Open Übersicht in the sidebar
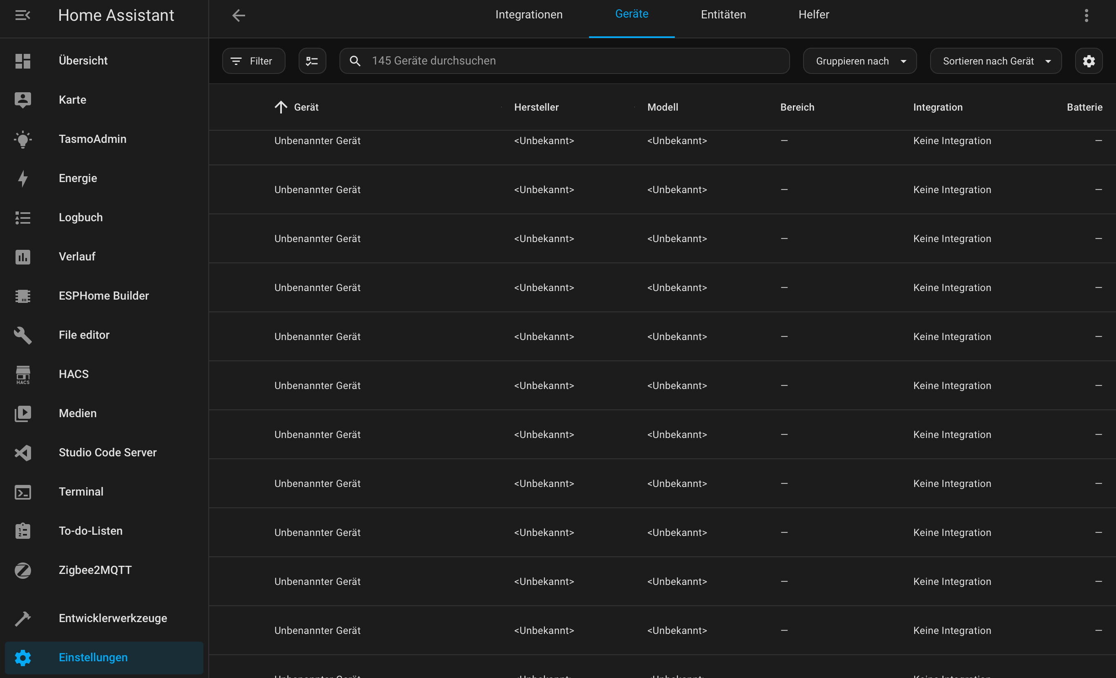This screenshot has width=1116, height=678. (104, 61)
